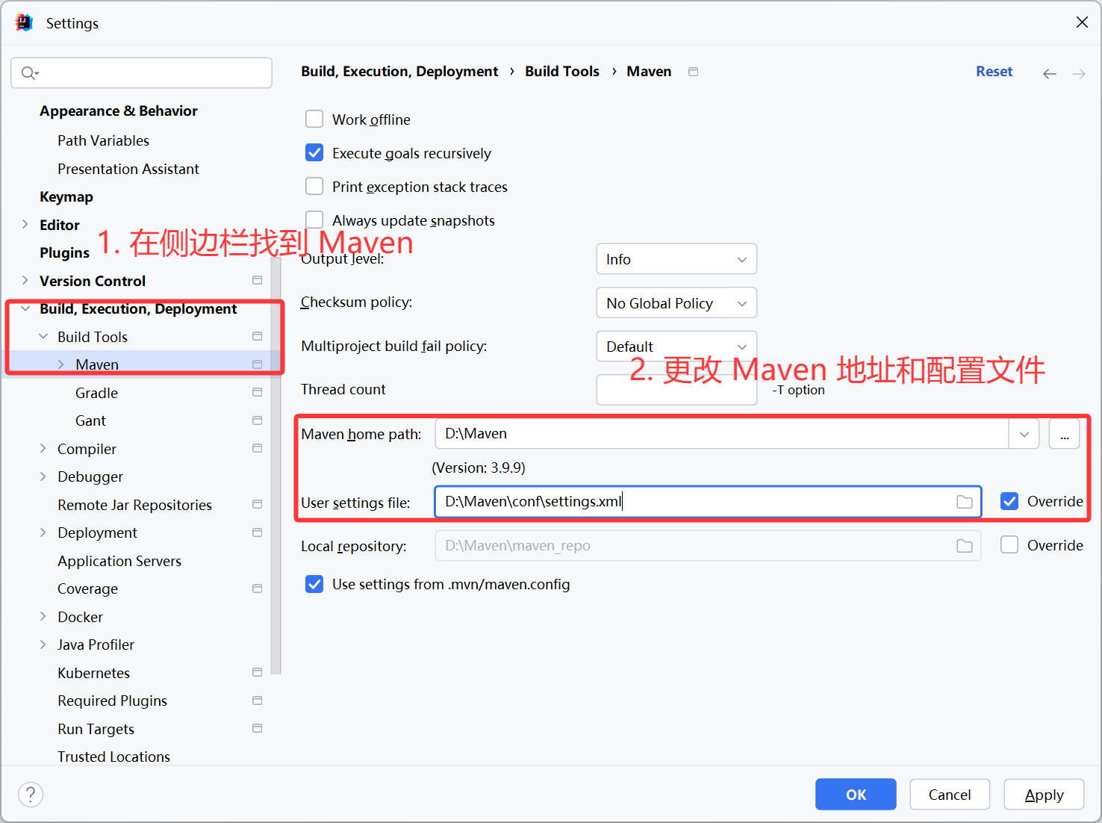
Task: Expand the Editor tree node
Action: (25, 224)
